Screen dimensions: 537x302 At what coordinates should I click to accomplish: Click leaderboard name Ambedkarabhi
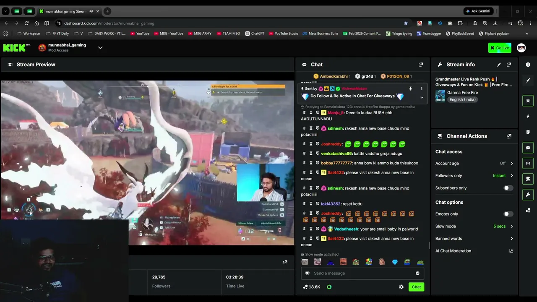(x=334, y=76)
